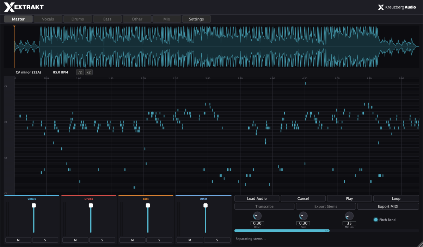
Task: Click the Vocals volume fader handle
Action: point(34,205)
